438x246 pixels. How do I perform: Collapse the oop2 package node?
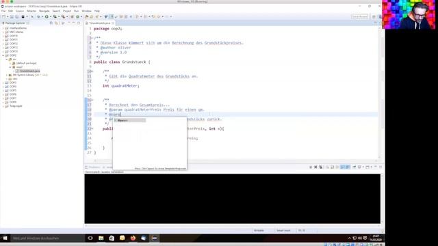coord(10,67)
